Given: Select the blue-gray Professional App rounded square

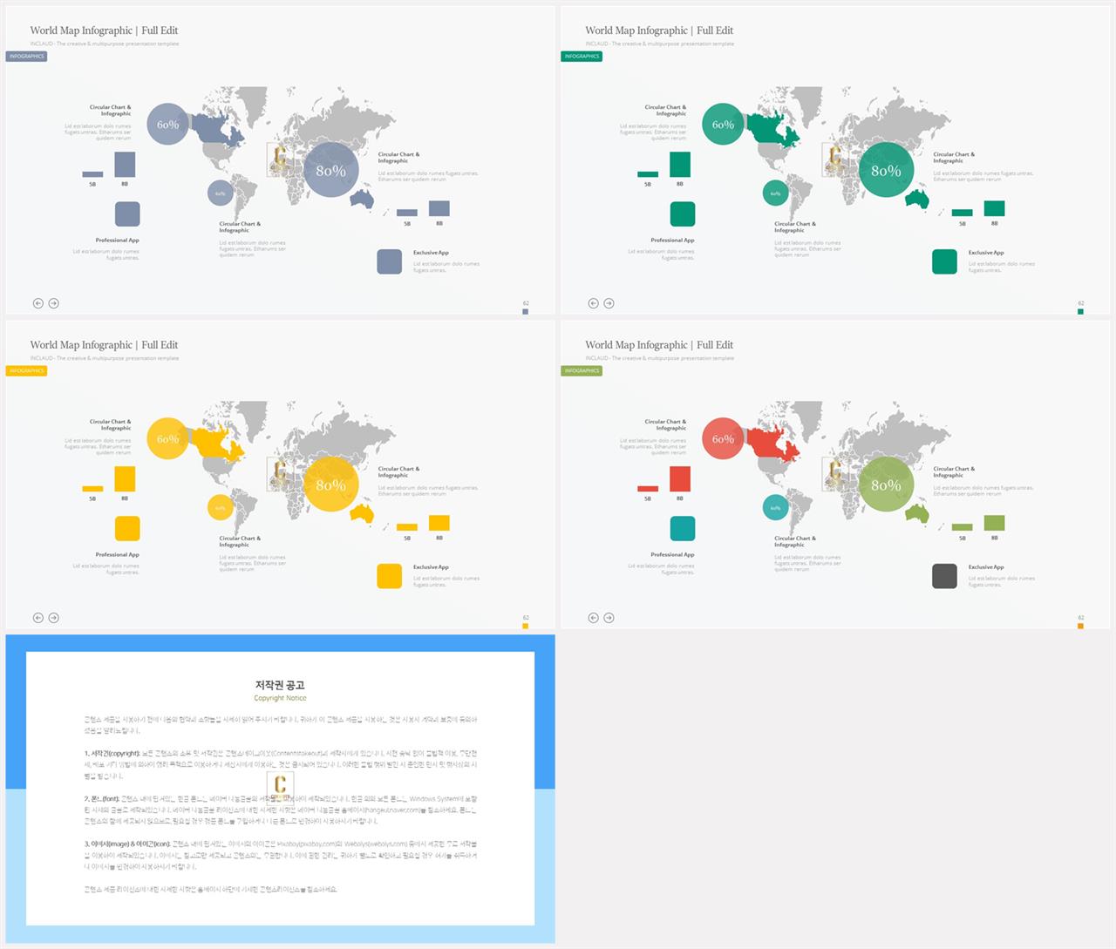Looking at the screenshot, I should click(127, 214).
